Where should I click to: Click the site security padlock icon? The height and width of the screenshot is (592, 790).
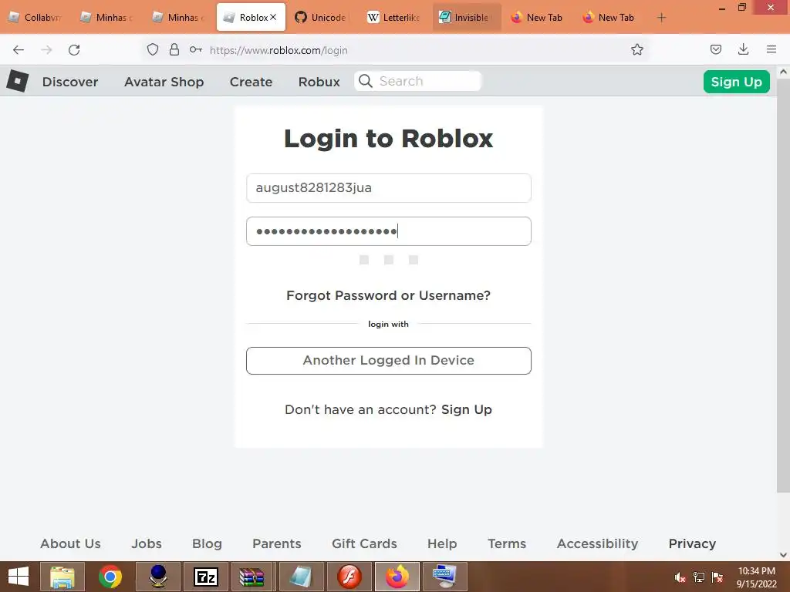point(174,49)
